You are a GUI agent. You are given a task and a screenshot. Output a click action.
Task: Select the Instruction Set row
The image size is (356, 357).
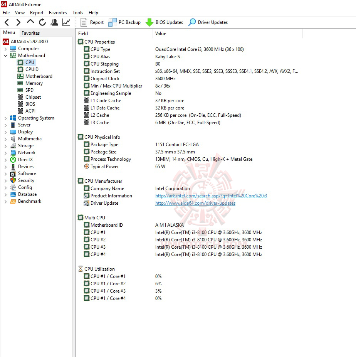point(190,71)
